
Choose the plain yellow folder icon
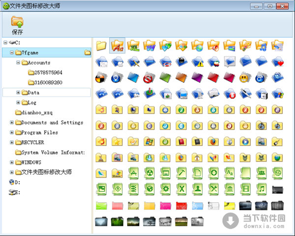101,46
